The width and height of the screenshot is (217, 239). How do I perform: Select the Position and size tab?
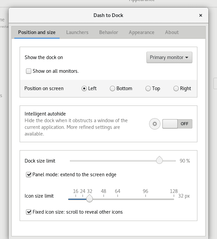(x=37, y=32)
